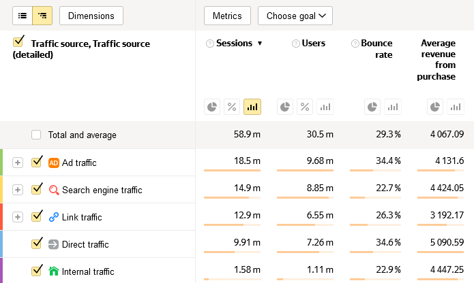Click the Users column header

point(313,44)
